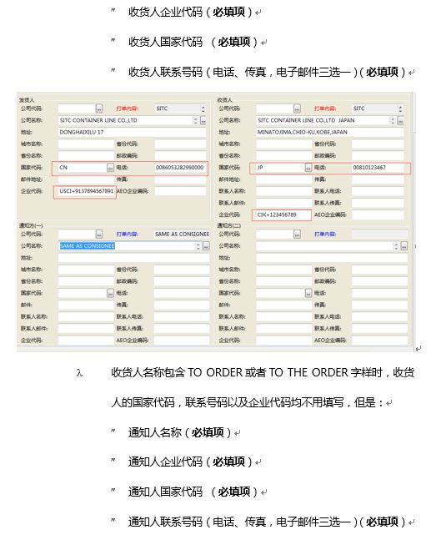Open the 发货人 公司名称 lookup button

click(x=203, y=121)
